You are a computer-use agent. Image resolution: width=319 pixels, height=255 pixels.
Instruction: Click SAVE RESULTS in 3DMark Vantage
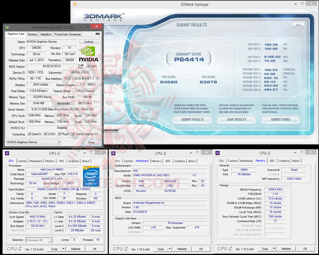point(236,120)
